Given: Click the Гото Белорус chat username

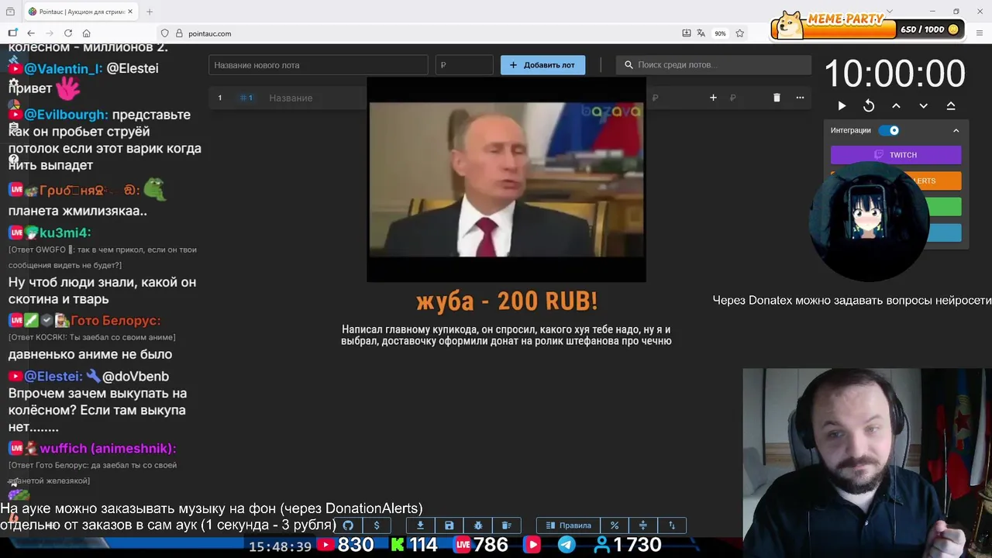Looking at the screenshot, I should click(115, 320).
